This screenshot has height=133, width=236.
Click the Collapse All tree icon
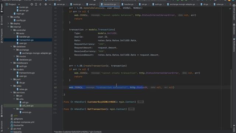click(x=40, y=4)
